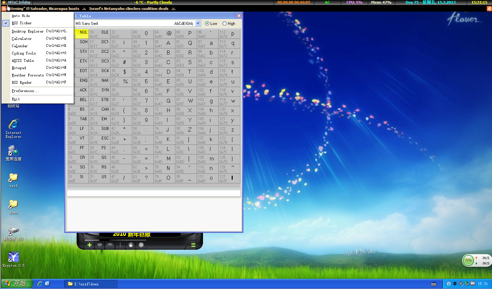Click the speech bubble chat icon on media widget
Screen dimensions: 492x289
(x=100, y=245)
